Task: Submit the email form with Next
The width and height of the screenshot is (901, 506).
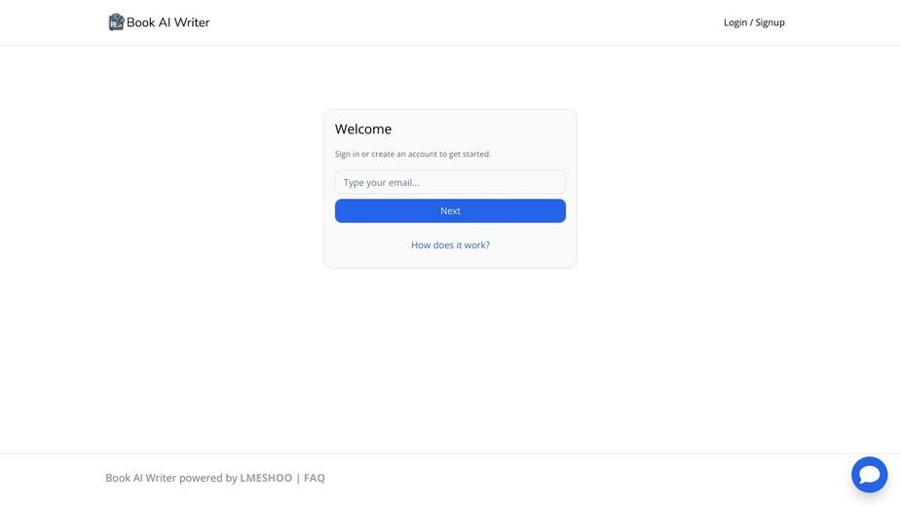Action: click(x=450, y=211)
